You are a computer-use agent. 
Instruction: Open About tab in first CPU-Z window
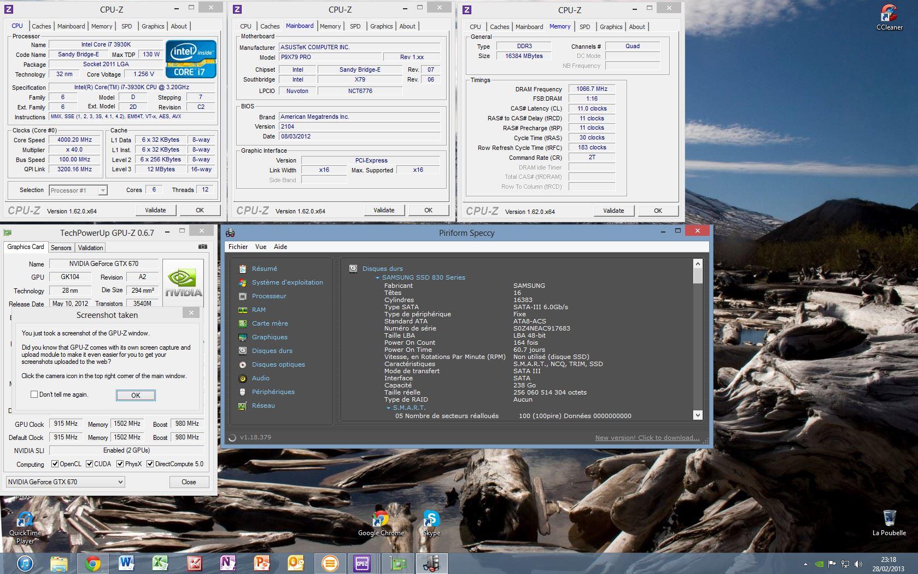click(x=179, y=26)
